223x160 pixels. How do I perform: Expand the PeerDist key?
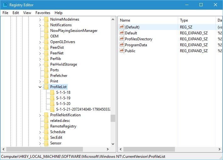(40, 48)
